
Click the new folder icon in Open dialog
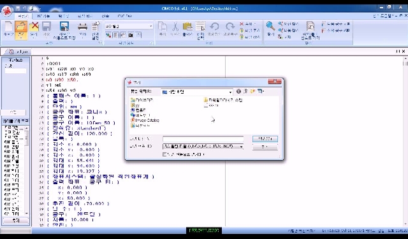252,91
